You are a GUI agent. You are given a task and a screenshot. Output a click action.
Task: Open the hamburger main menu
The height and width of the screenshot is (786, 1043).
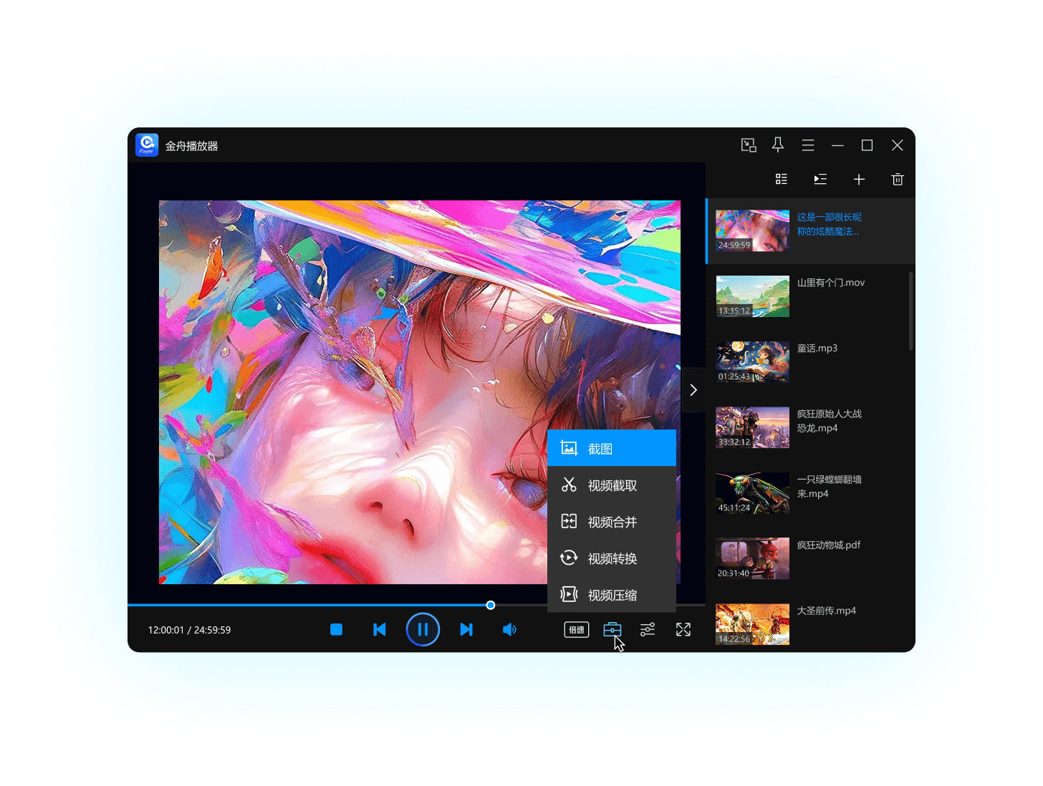pyautogui.click(x=808, y=145)
